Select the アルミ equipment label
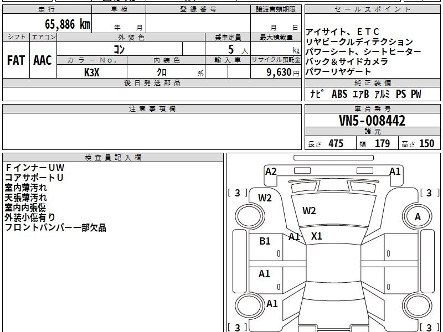 (382, 94)
